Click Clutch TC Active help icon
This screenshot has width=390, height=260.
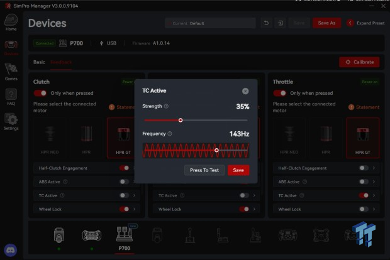click(x=62, y=195)
